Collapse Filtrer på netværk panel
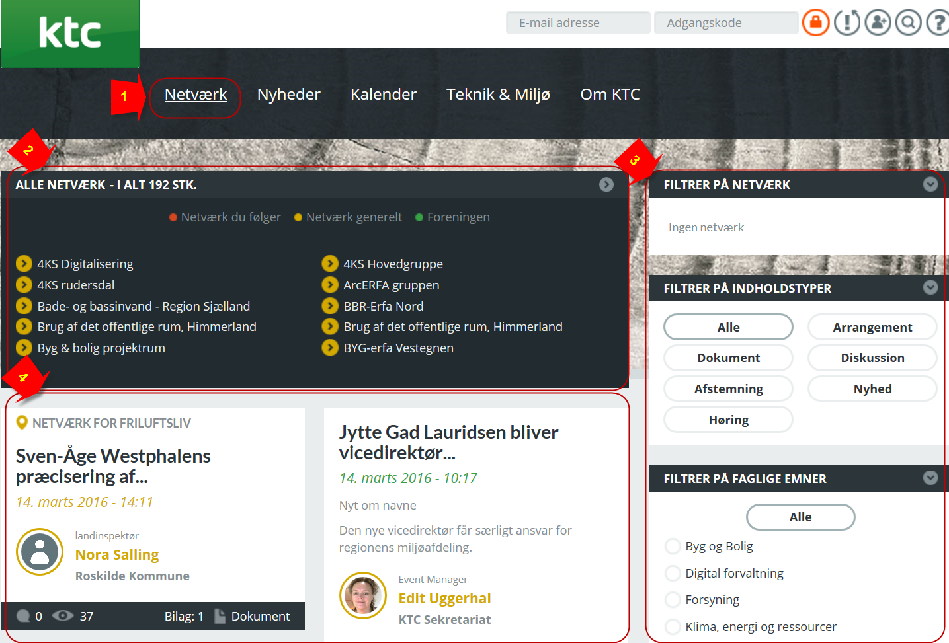This screenshot has height=643, width=949. point(930,184)
